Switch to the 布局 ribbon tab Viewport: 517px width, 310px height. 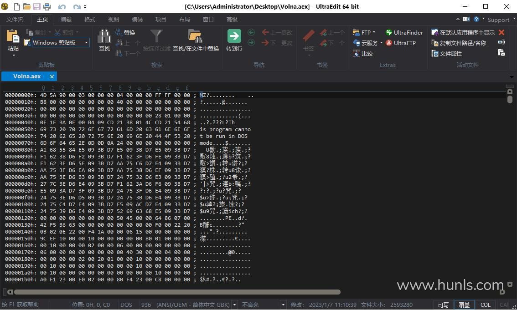pyautogui.click(x=185, y=20)
